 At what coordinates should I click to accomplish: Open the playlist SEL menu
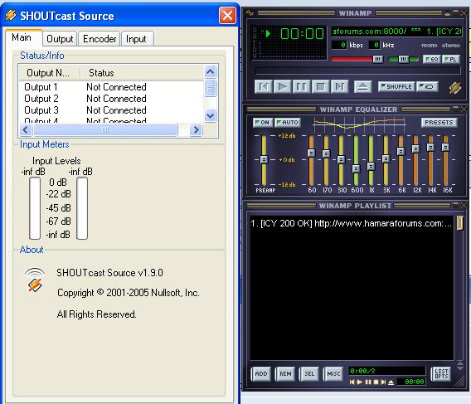click(x=309, y=373)
